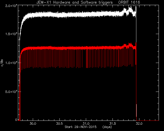
Task: Click the 30.0 x-axis tick label
Action: (33, 124)
